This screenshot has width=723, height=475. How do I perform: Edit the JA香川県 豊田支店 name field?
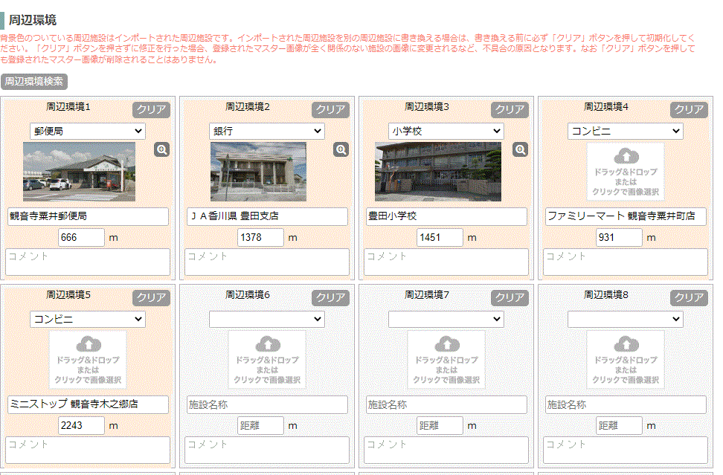268,216
